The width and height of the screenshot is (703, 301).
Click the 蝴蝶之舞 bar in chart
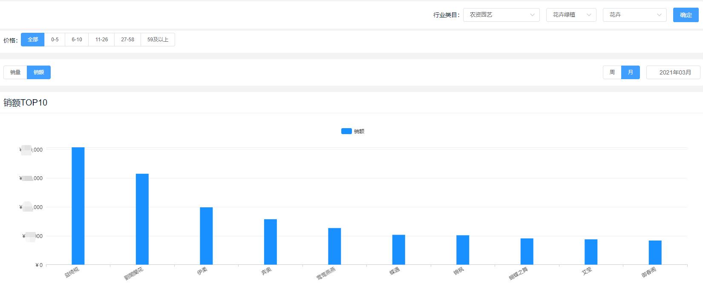tap(527, 252)
